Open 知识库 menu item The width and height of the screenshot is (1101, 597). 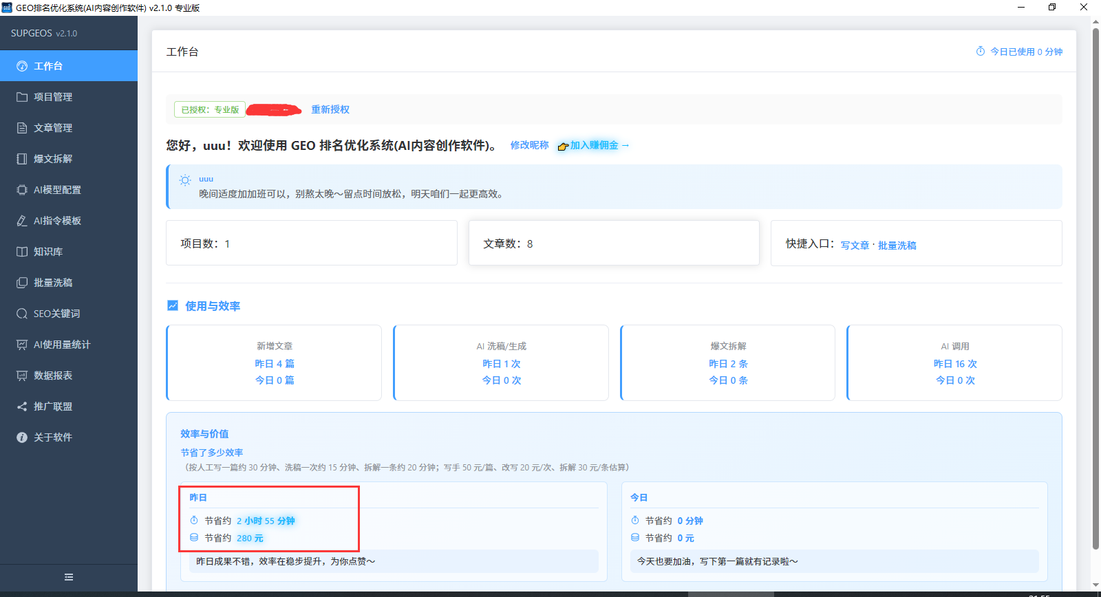(69, 252)
